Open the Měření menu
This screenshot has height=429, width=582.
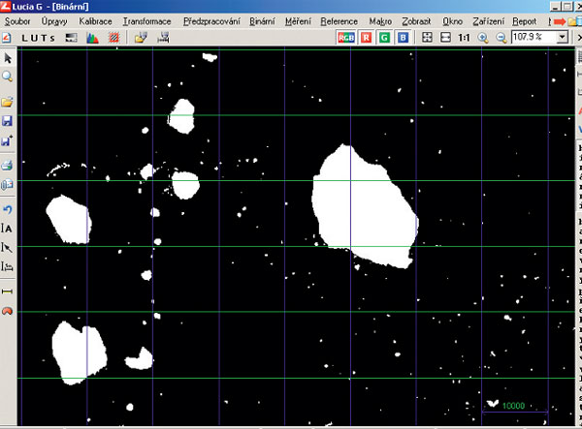(x=298, y=20)
